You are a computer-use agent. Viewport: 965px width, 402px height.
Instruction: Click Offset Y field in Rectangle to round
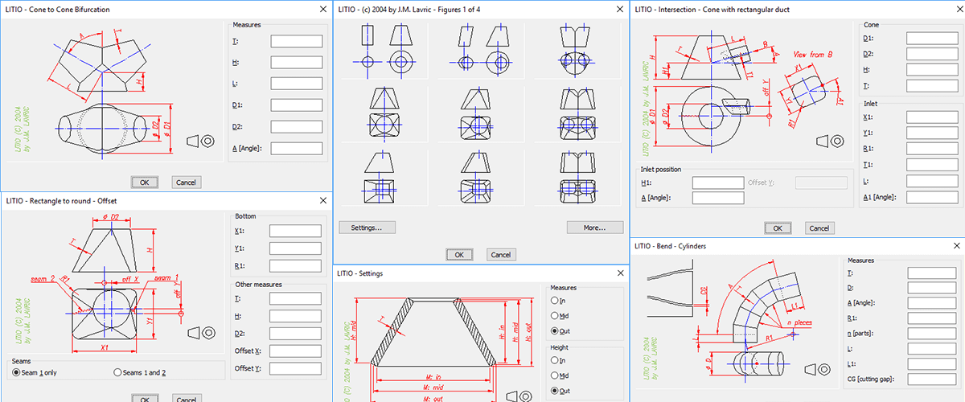pos(295,369)
